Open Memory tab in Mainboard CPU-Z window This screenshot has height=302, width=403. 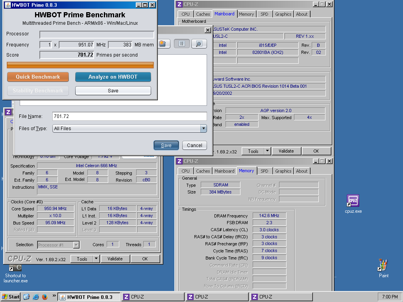point(246,14)
